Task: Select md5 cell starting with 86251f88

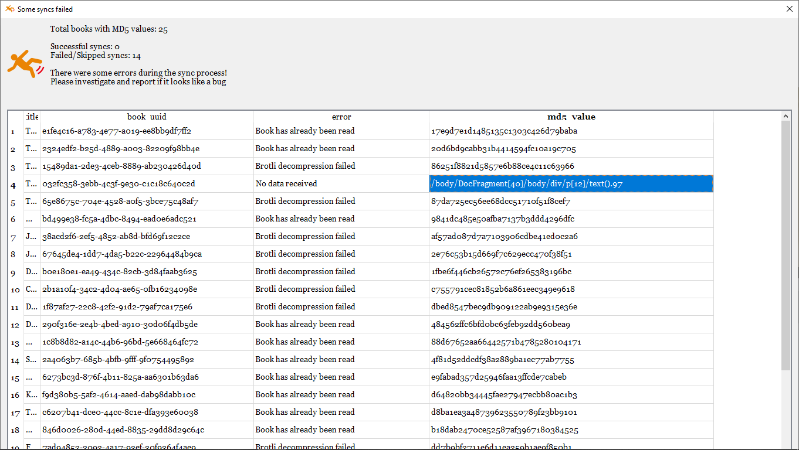Action: 571,166
